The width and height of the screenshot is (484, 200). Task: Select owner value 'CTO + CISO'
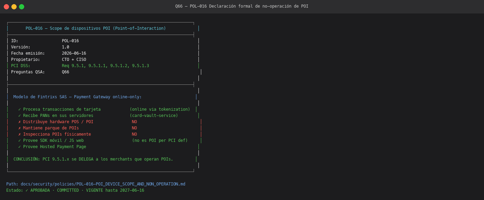point(74,60)
